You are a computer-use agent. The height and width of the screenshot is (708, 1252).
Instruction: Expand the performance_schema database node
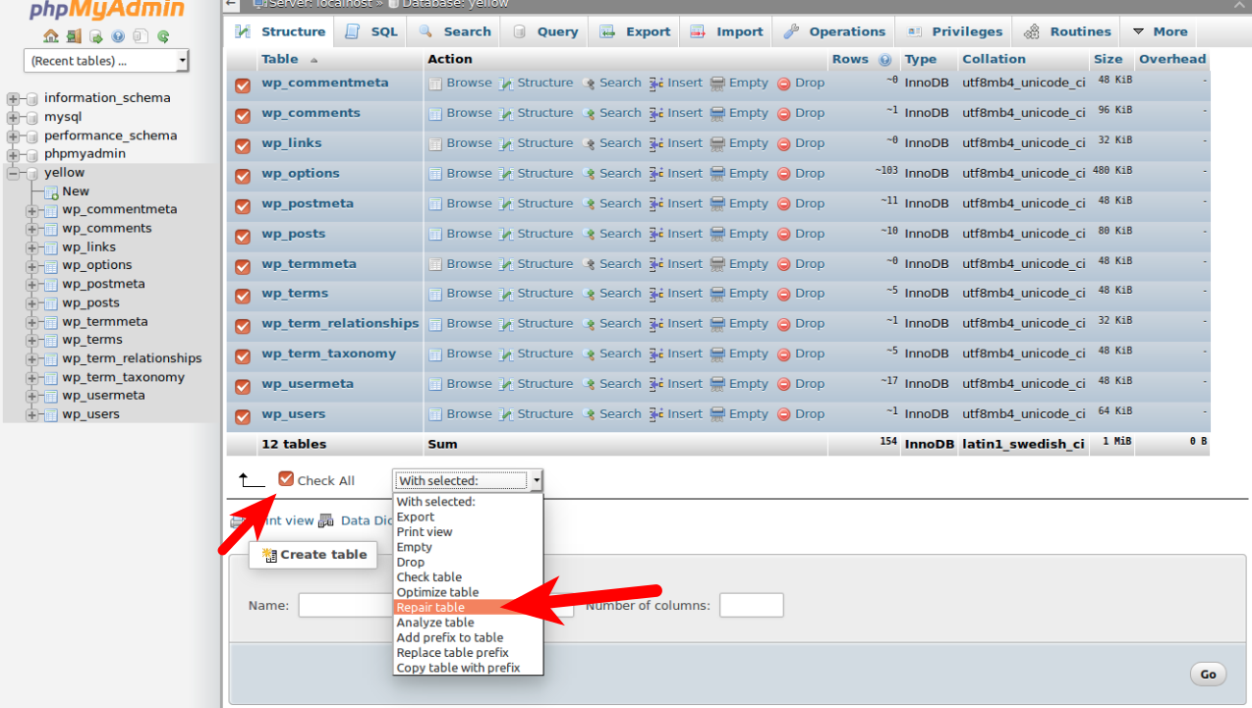coord(13,136)
